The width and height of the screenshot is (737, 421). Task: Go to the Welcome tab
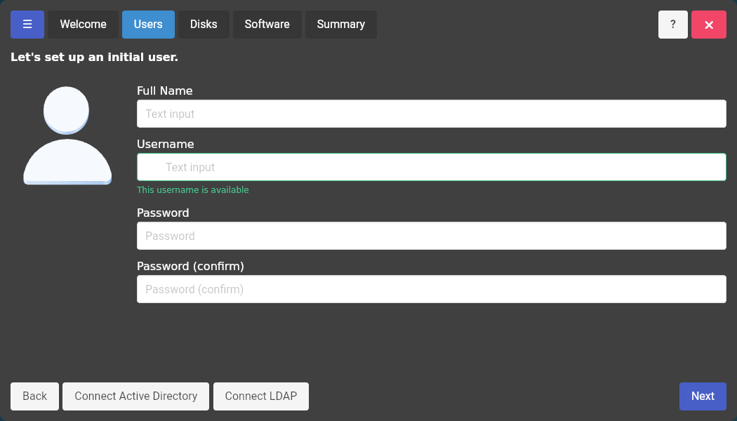pos(83,25)
